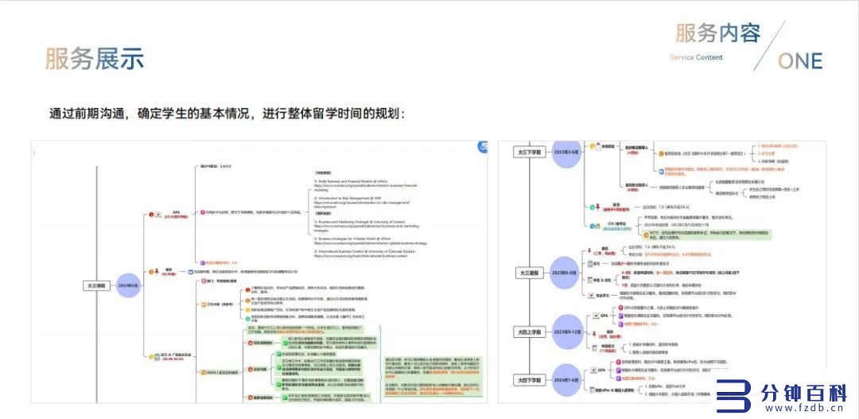This screenshot has height=419, width=859.
Task: Click the blue chat icon atop left mind map
Action: point(483,147)
